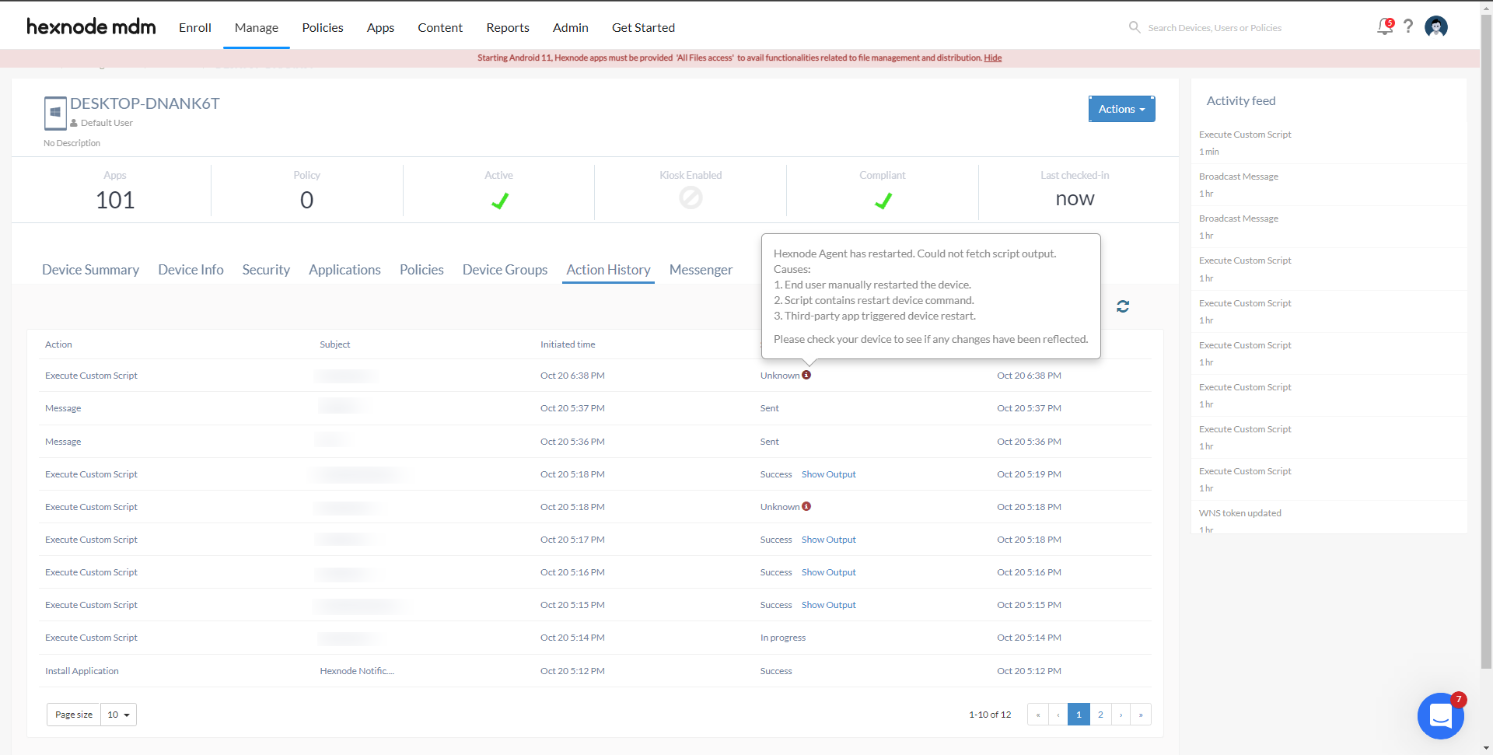Click the Compliant green checkmark
The image size is (1493, 755).
coord(883,201)
